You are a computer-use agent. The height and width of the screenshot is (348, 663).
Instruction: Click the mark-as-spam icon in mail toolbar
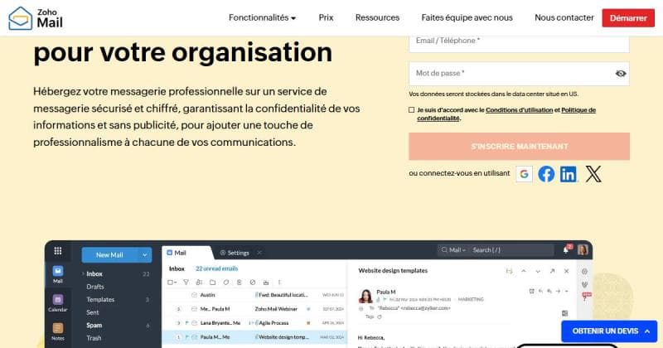point(253,283)
